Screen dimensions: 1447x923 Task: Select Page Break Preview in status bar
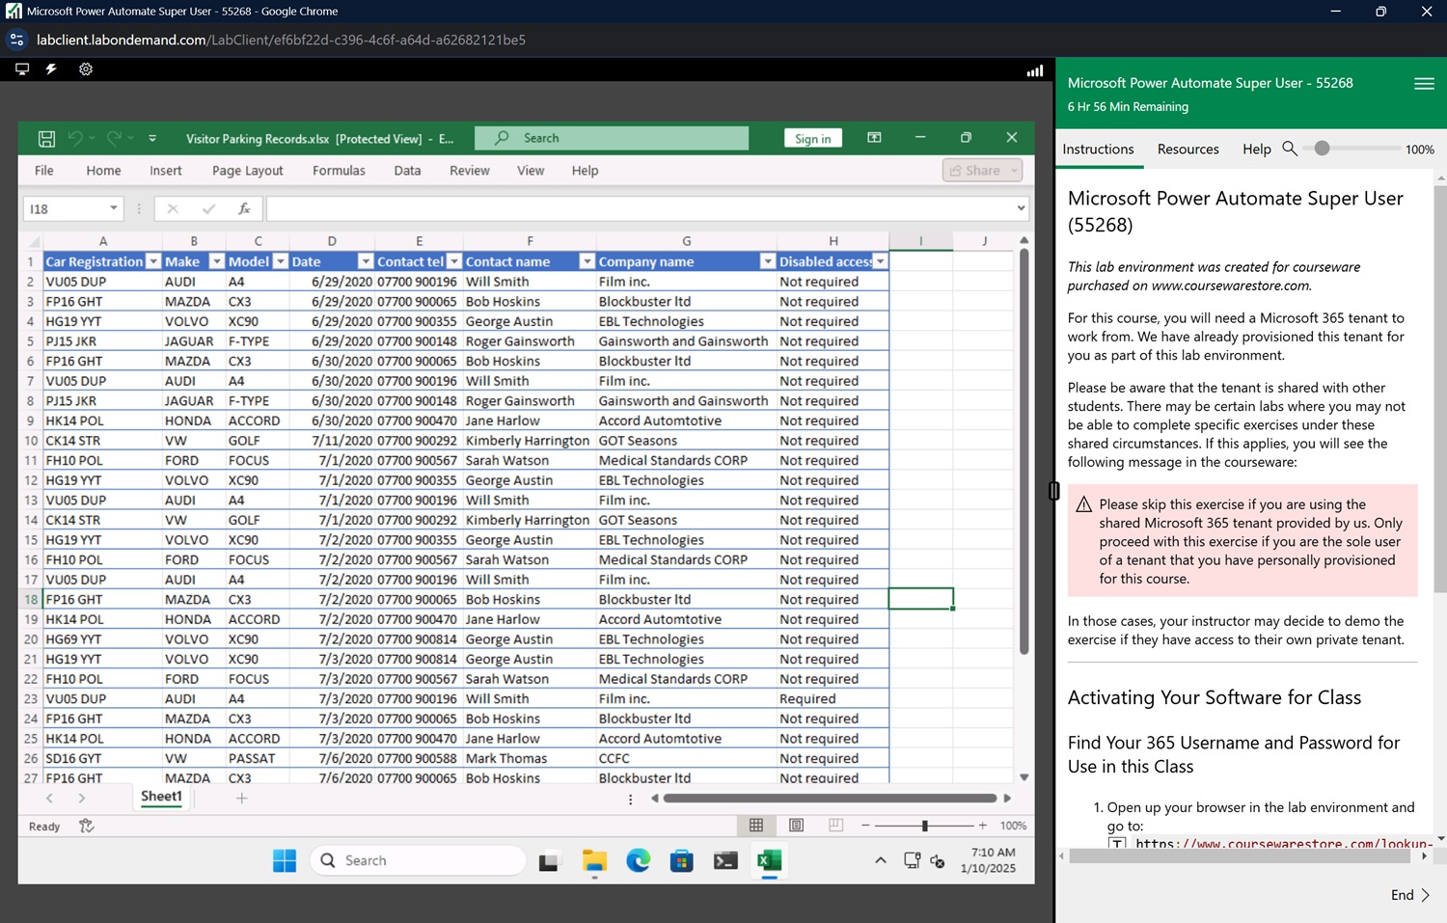pos(835,826)
